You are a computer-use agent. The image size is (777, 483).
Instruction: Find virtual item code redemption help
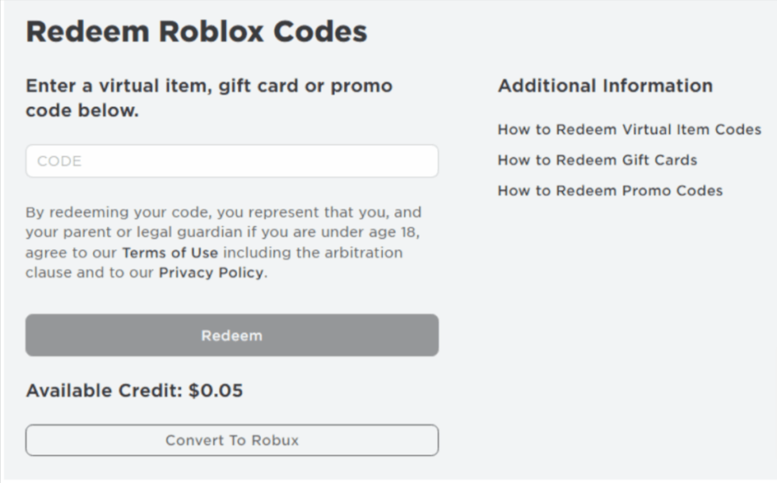tap(629, 129)
